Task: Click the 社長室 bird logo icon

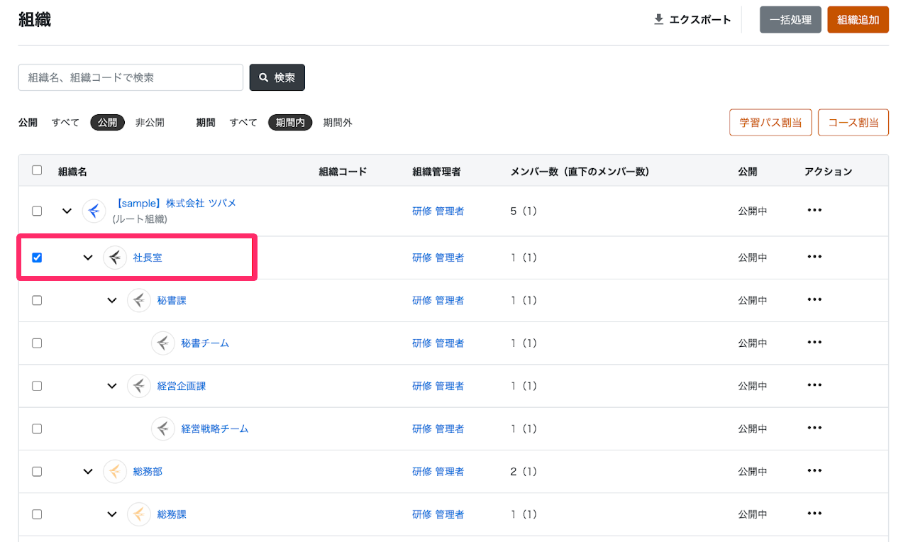Action: (115, 258)
